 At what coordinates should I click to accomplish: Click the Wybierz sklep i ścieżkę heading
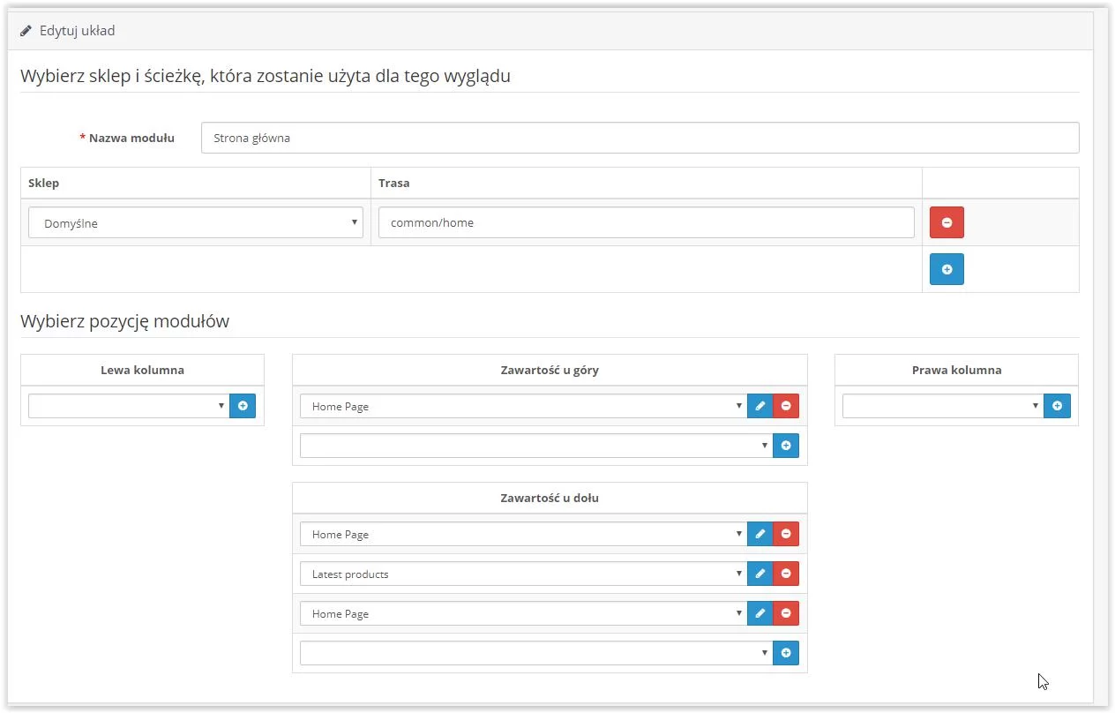[266, 76]
